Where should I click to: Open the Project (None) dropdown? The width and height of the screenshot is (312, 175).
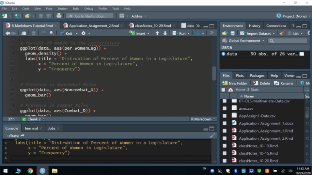tap(293, 16)
